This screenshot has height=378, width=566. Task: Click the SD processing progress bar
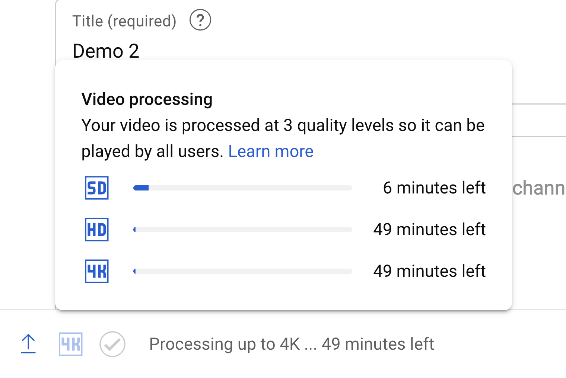point(242,188)
